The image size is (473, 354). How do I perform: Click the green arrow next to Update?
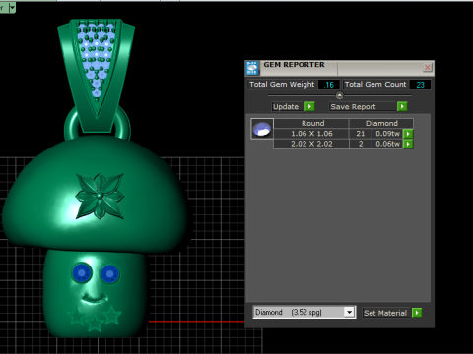tap(309, 106)
